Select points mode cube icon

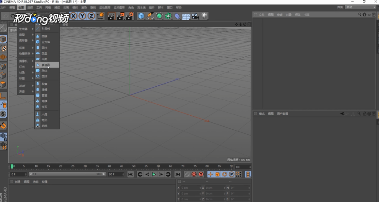click(x=3, y=66)
